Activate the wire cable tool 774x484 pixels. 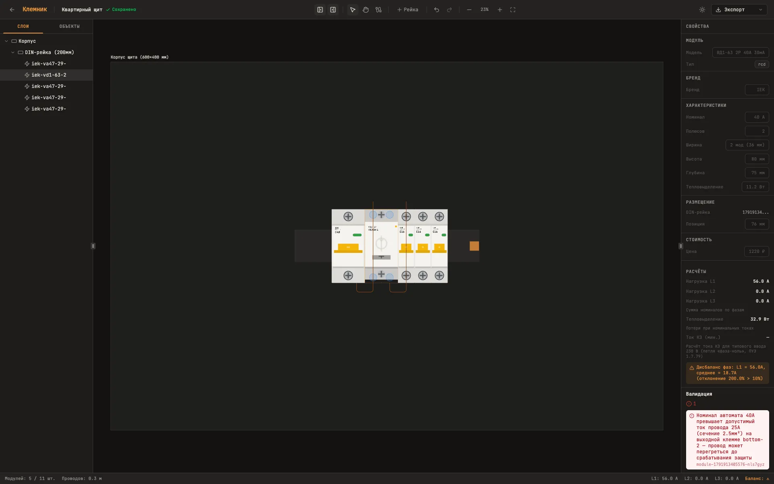coord(379,10)
